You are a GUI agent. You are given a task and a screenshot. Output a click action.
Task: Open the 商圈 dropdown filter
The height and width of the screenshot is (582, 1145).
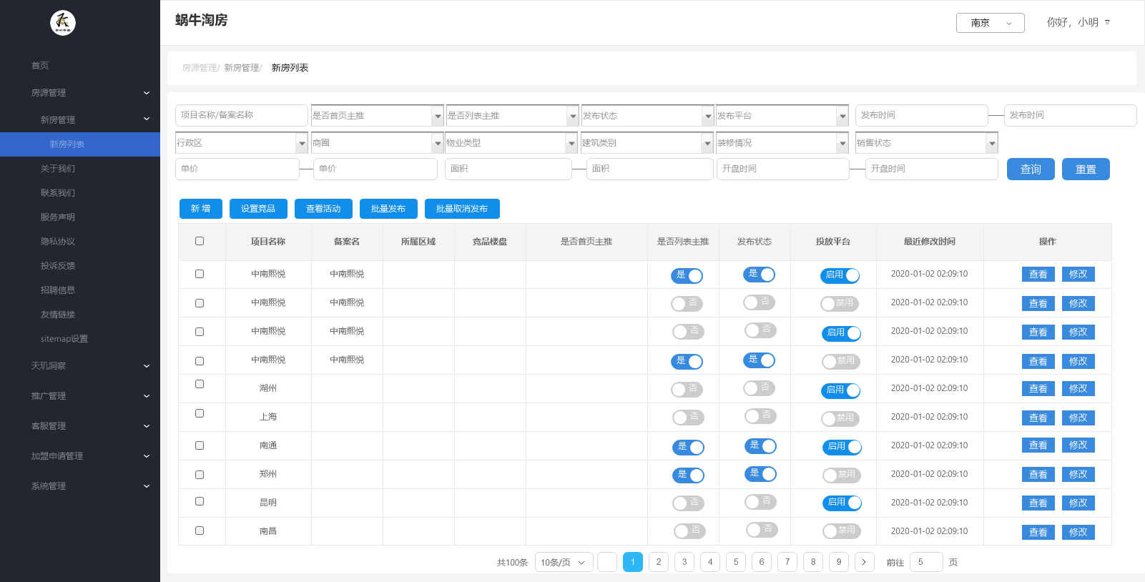point(377,143)
